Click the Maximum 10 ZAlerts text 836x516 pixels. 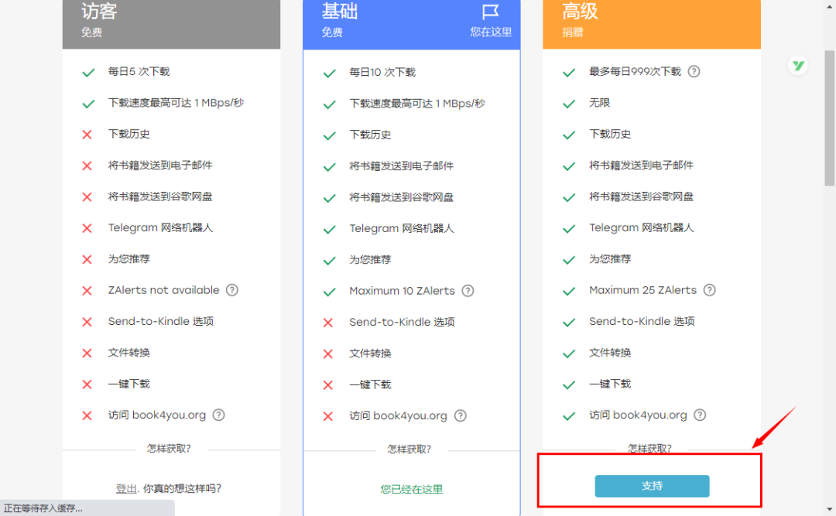tap(402, 291)
